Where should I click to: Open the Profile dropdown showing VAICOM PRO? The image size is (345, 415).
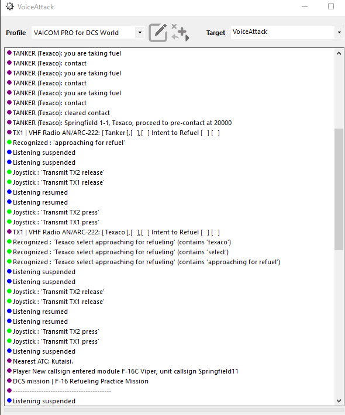(x=88, y=33)
